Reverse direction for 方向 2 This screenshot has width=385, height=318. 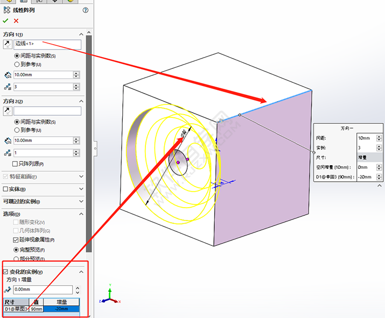8,111
